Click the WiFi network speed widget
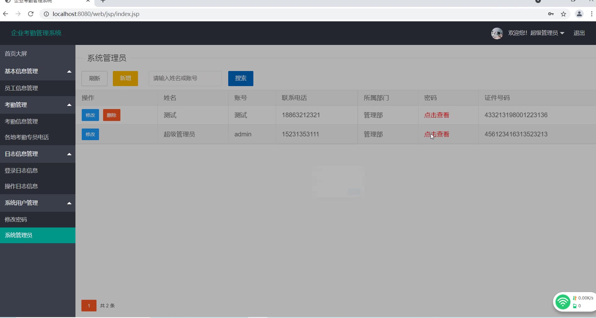Viewport: 596px width, 318px height. [574, 302]
